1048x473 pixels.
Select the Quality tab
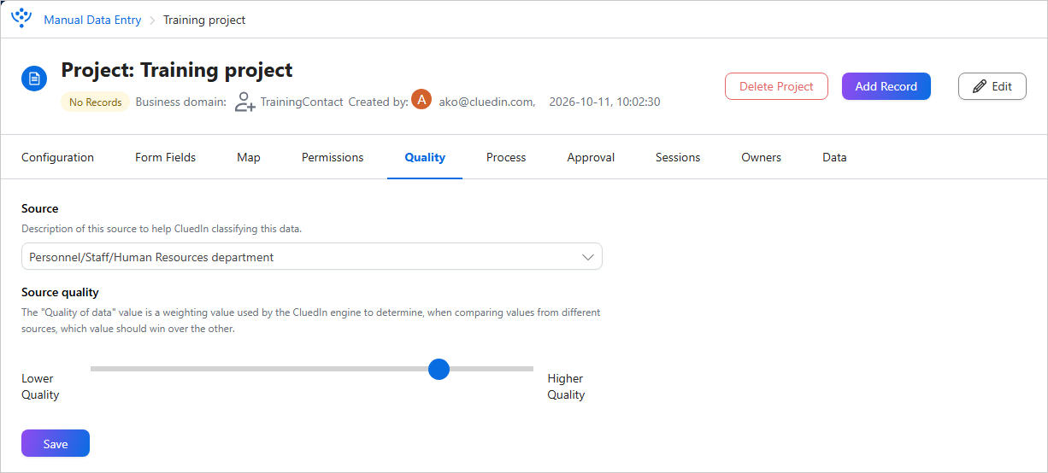point(425,157)
